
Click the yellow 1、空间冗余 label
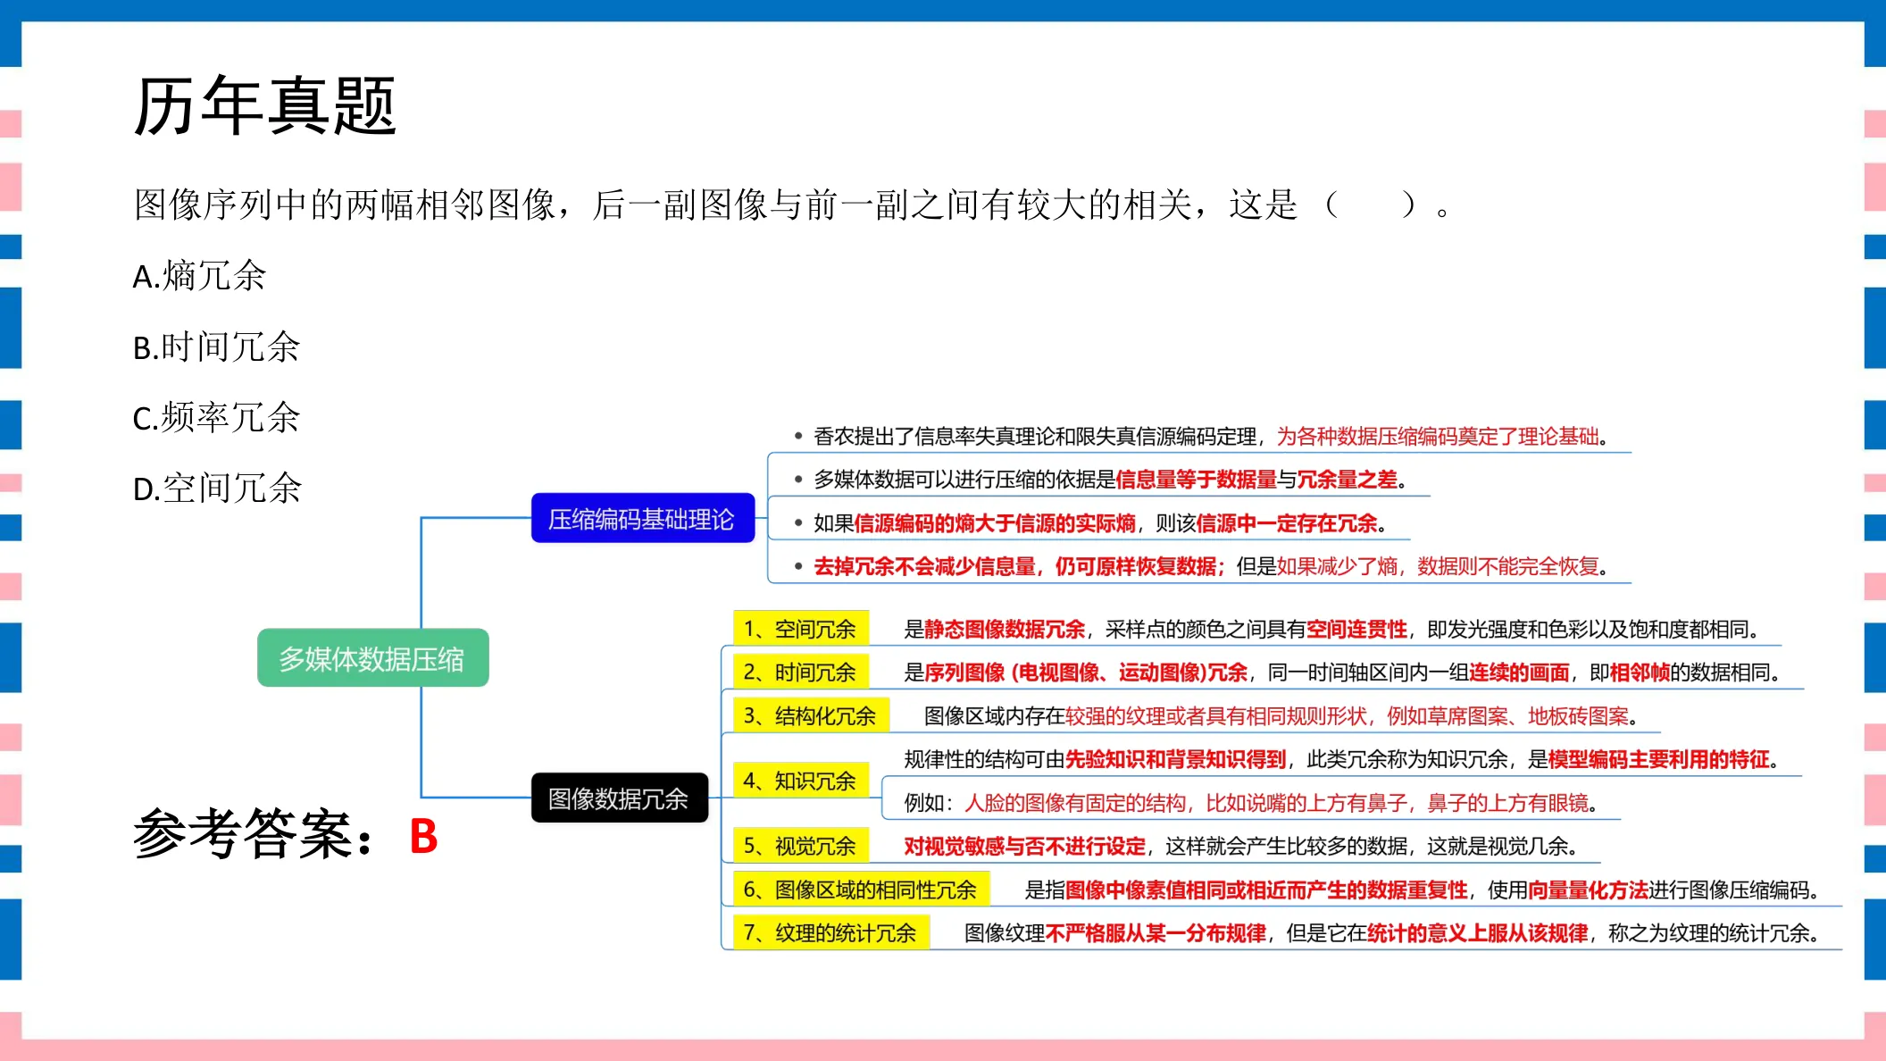point(800,629)
